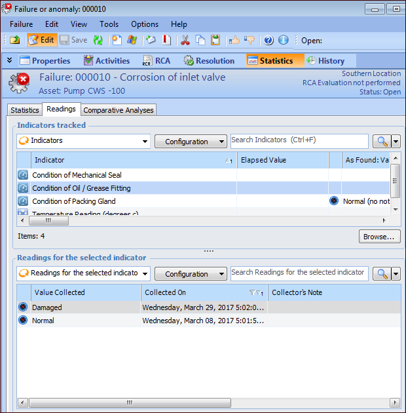Click the thumbs down icon
The width and height of the screenshot is (406, 413).
coord(249,40)
